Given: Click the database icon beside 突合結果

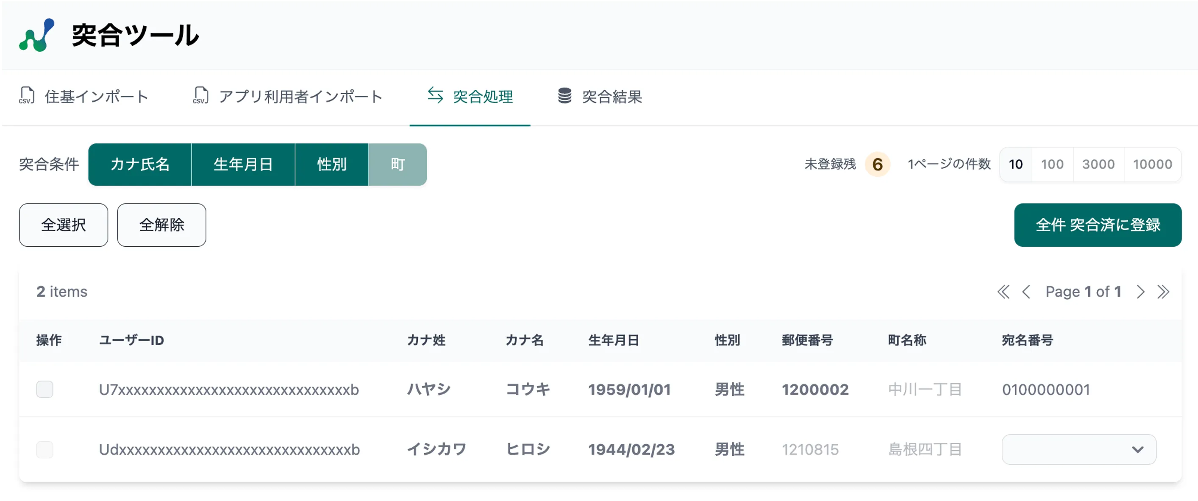Looking at the screenshot, I should [x=564, y=95].
